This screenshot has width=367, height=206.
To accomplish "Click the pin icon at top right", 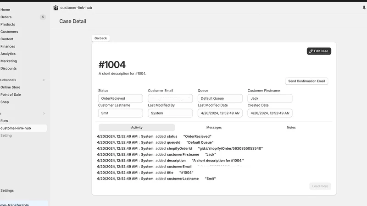I will [x=364, y=8].
